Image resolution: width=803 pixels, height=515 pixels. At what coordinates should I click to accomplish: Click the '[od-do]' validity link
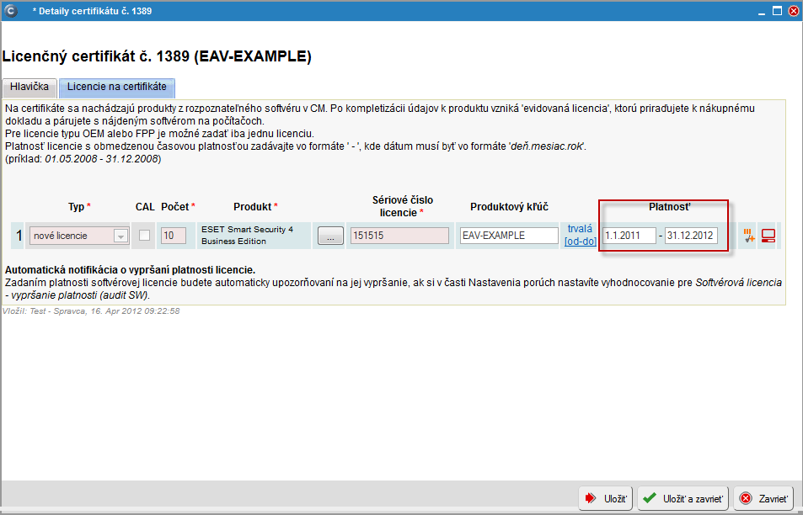pos(581,241)
